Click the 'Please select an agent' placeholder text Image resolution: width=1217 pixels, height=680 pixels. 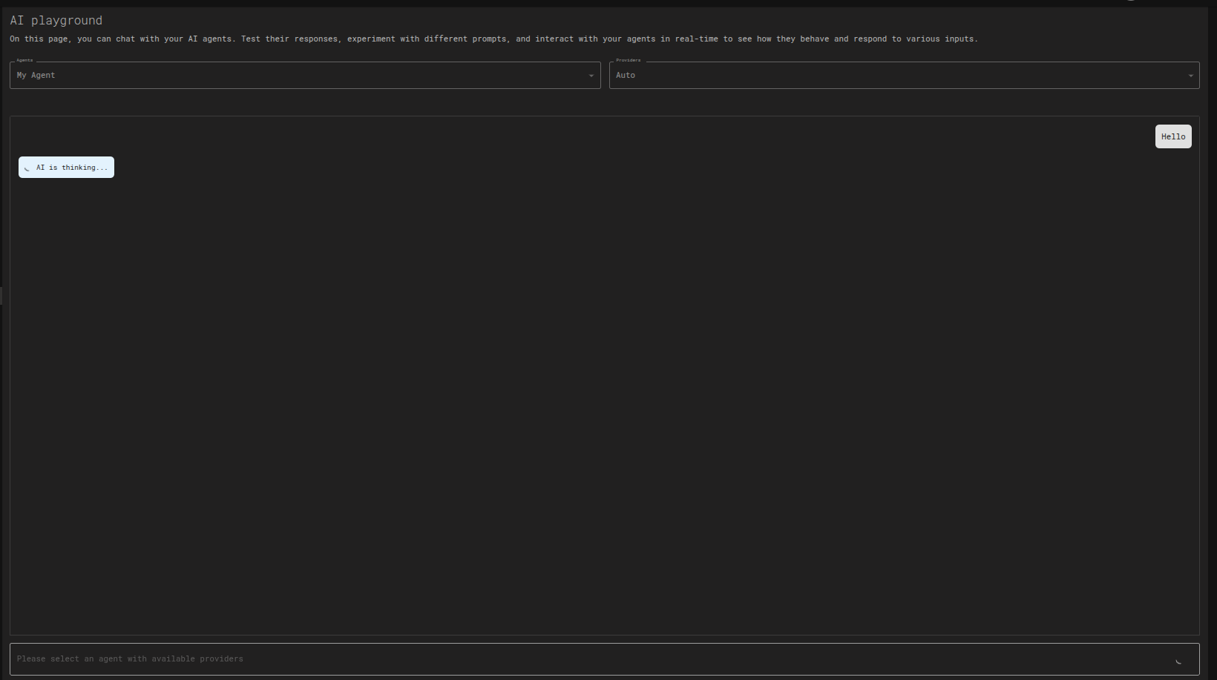coord(130,658)
